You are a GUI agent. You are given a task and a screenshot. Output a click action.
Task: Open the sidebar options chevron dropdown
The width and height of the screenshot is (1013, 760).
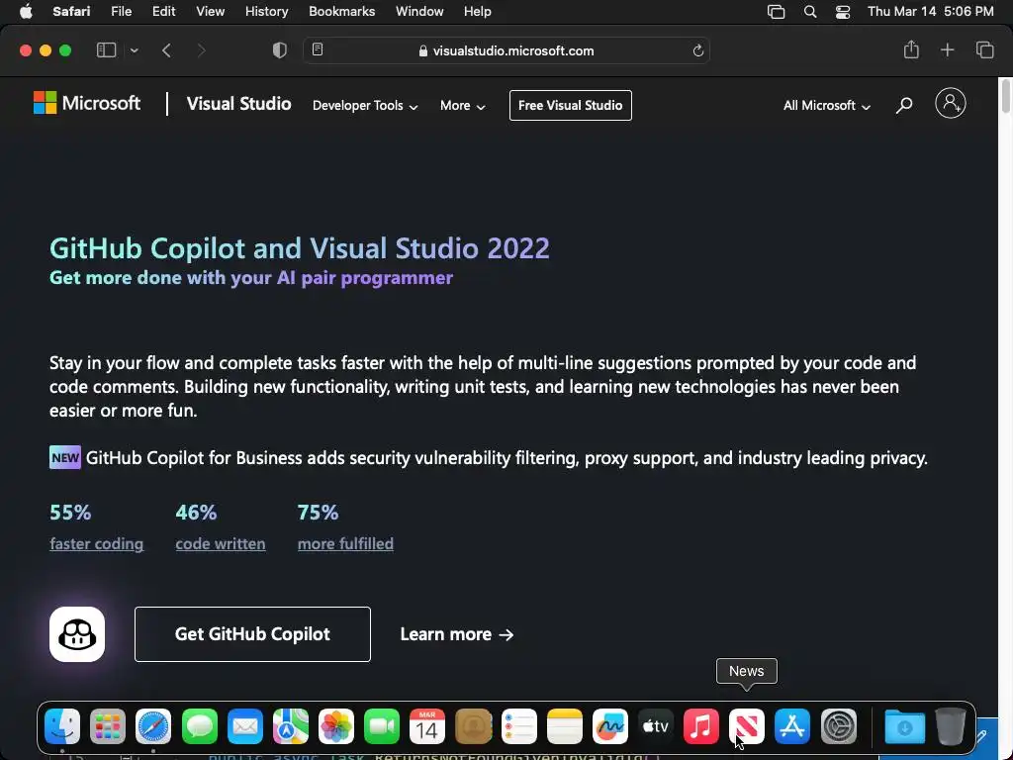134,50
